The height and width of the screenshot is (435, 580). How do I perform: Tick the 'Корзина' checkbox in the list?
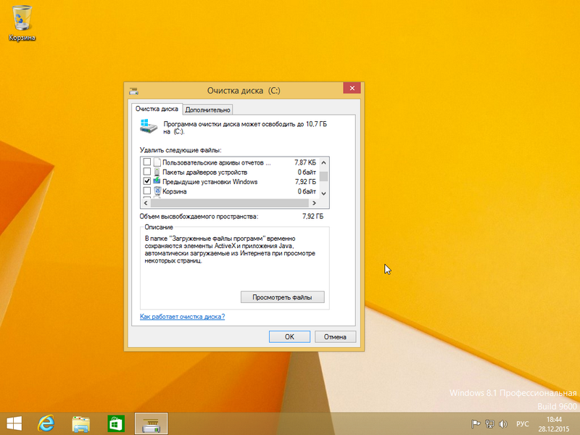coord(147,191)
